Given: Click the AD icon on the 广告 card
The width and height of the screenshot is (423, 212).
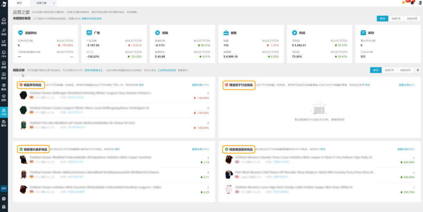Looking at the screenshot, I should point(89,32).
